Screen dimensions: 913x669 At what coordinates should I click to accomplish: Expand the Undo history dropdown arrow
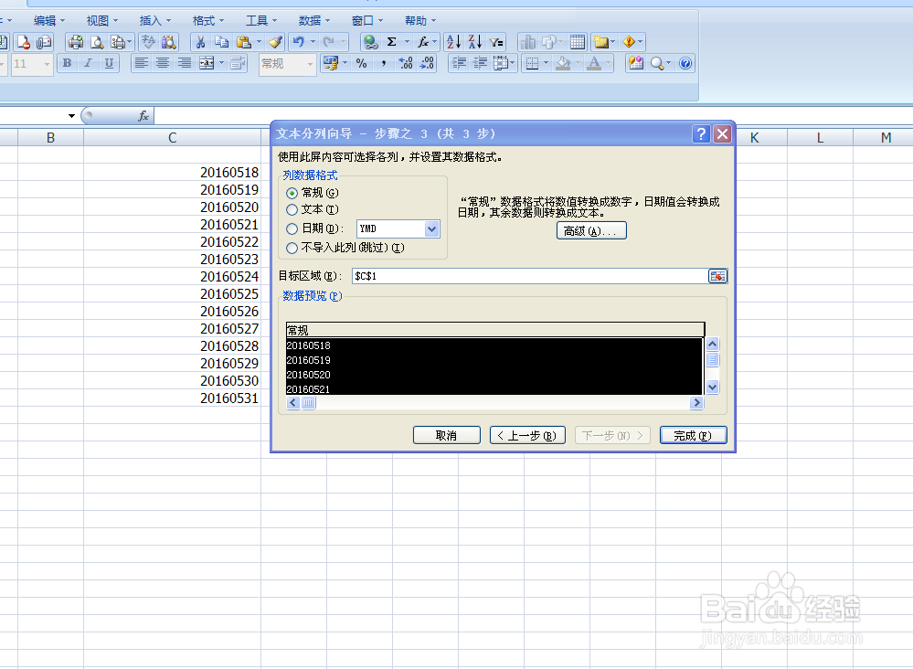tap(313, 42)
